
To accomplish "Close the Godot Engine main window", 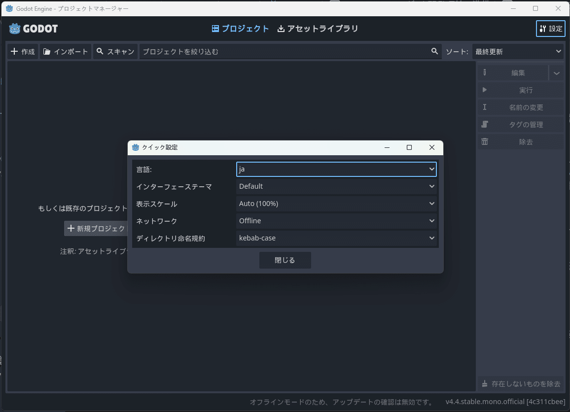I will point(558,8).
